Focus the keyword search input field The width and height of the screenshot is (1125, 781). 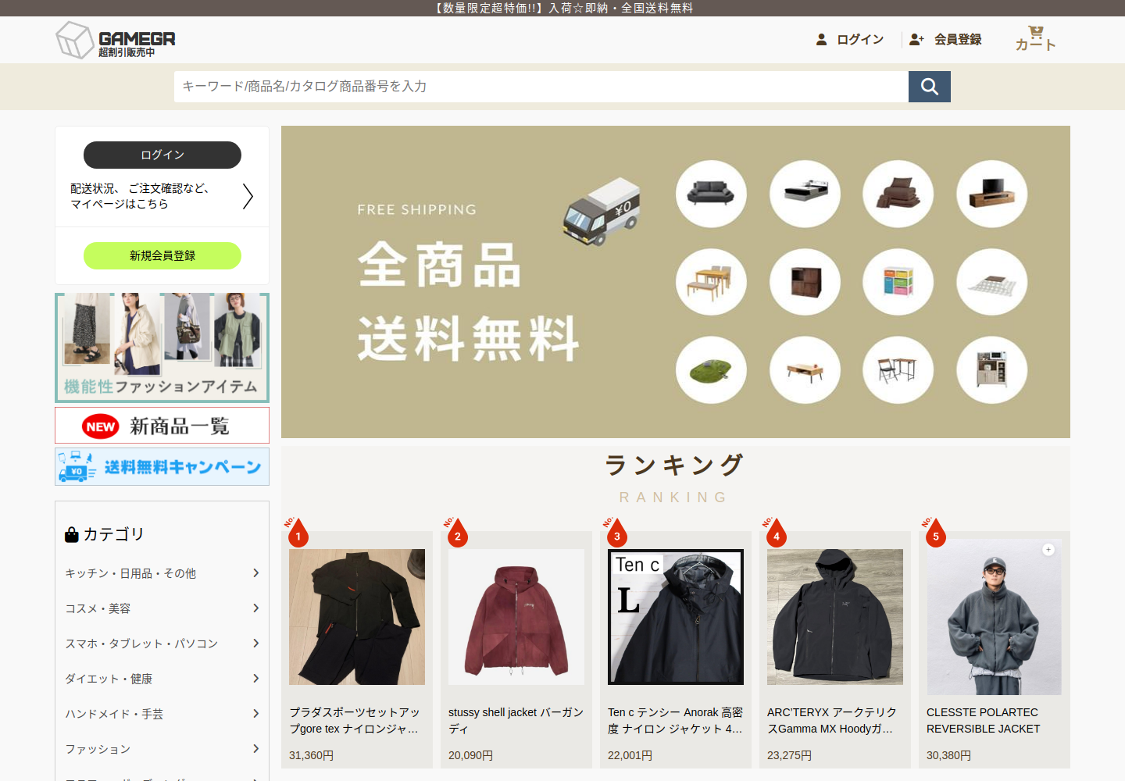point(541,87)
